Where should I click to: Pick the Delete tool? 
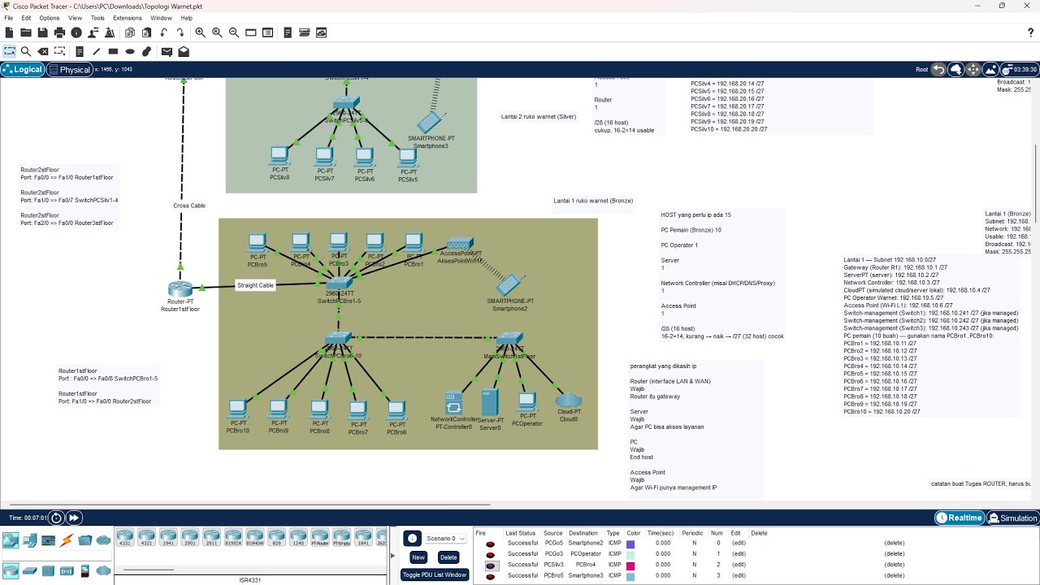click(x=43, y=51)
